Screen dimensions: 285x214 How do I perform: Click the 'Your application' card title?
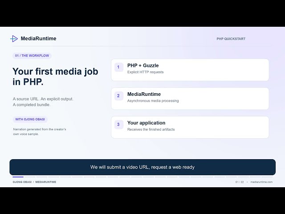pos(146,123)
